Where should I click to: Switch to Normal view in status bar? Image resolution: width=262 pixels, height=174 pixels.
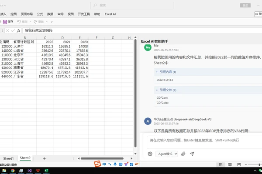[x=221, y=165]
